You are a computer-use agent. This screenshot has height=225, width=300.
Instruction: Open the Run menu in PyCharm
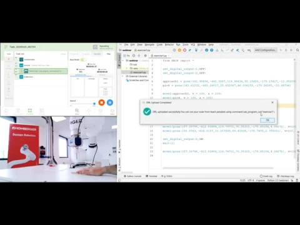click(x=178, y=44)
